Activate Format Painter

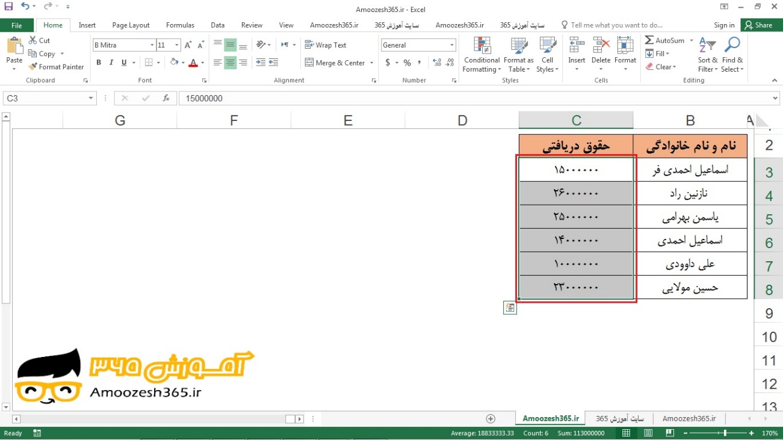click(x=56, y=67)
